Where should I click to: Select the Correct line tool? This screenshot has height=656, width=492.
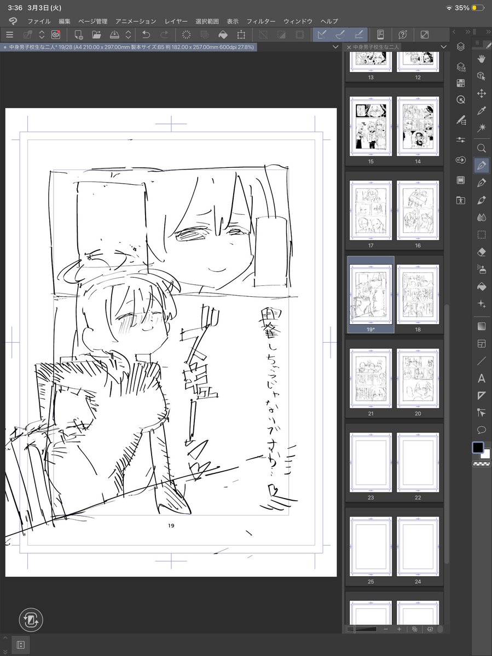[x=482, y=412]
